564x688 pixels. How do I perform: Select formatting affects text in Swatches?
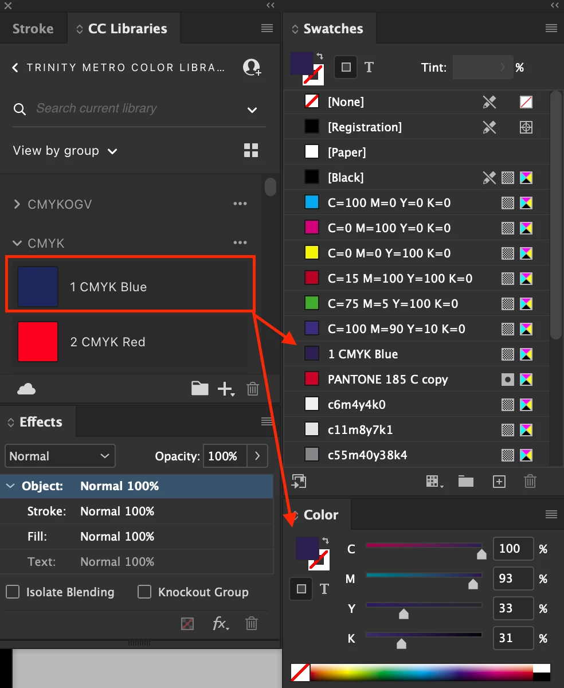[x=369, y=68]
